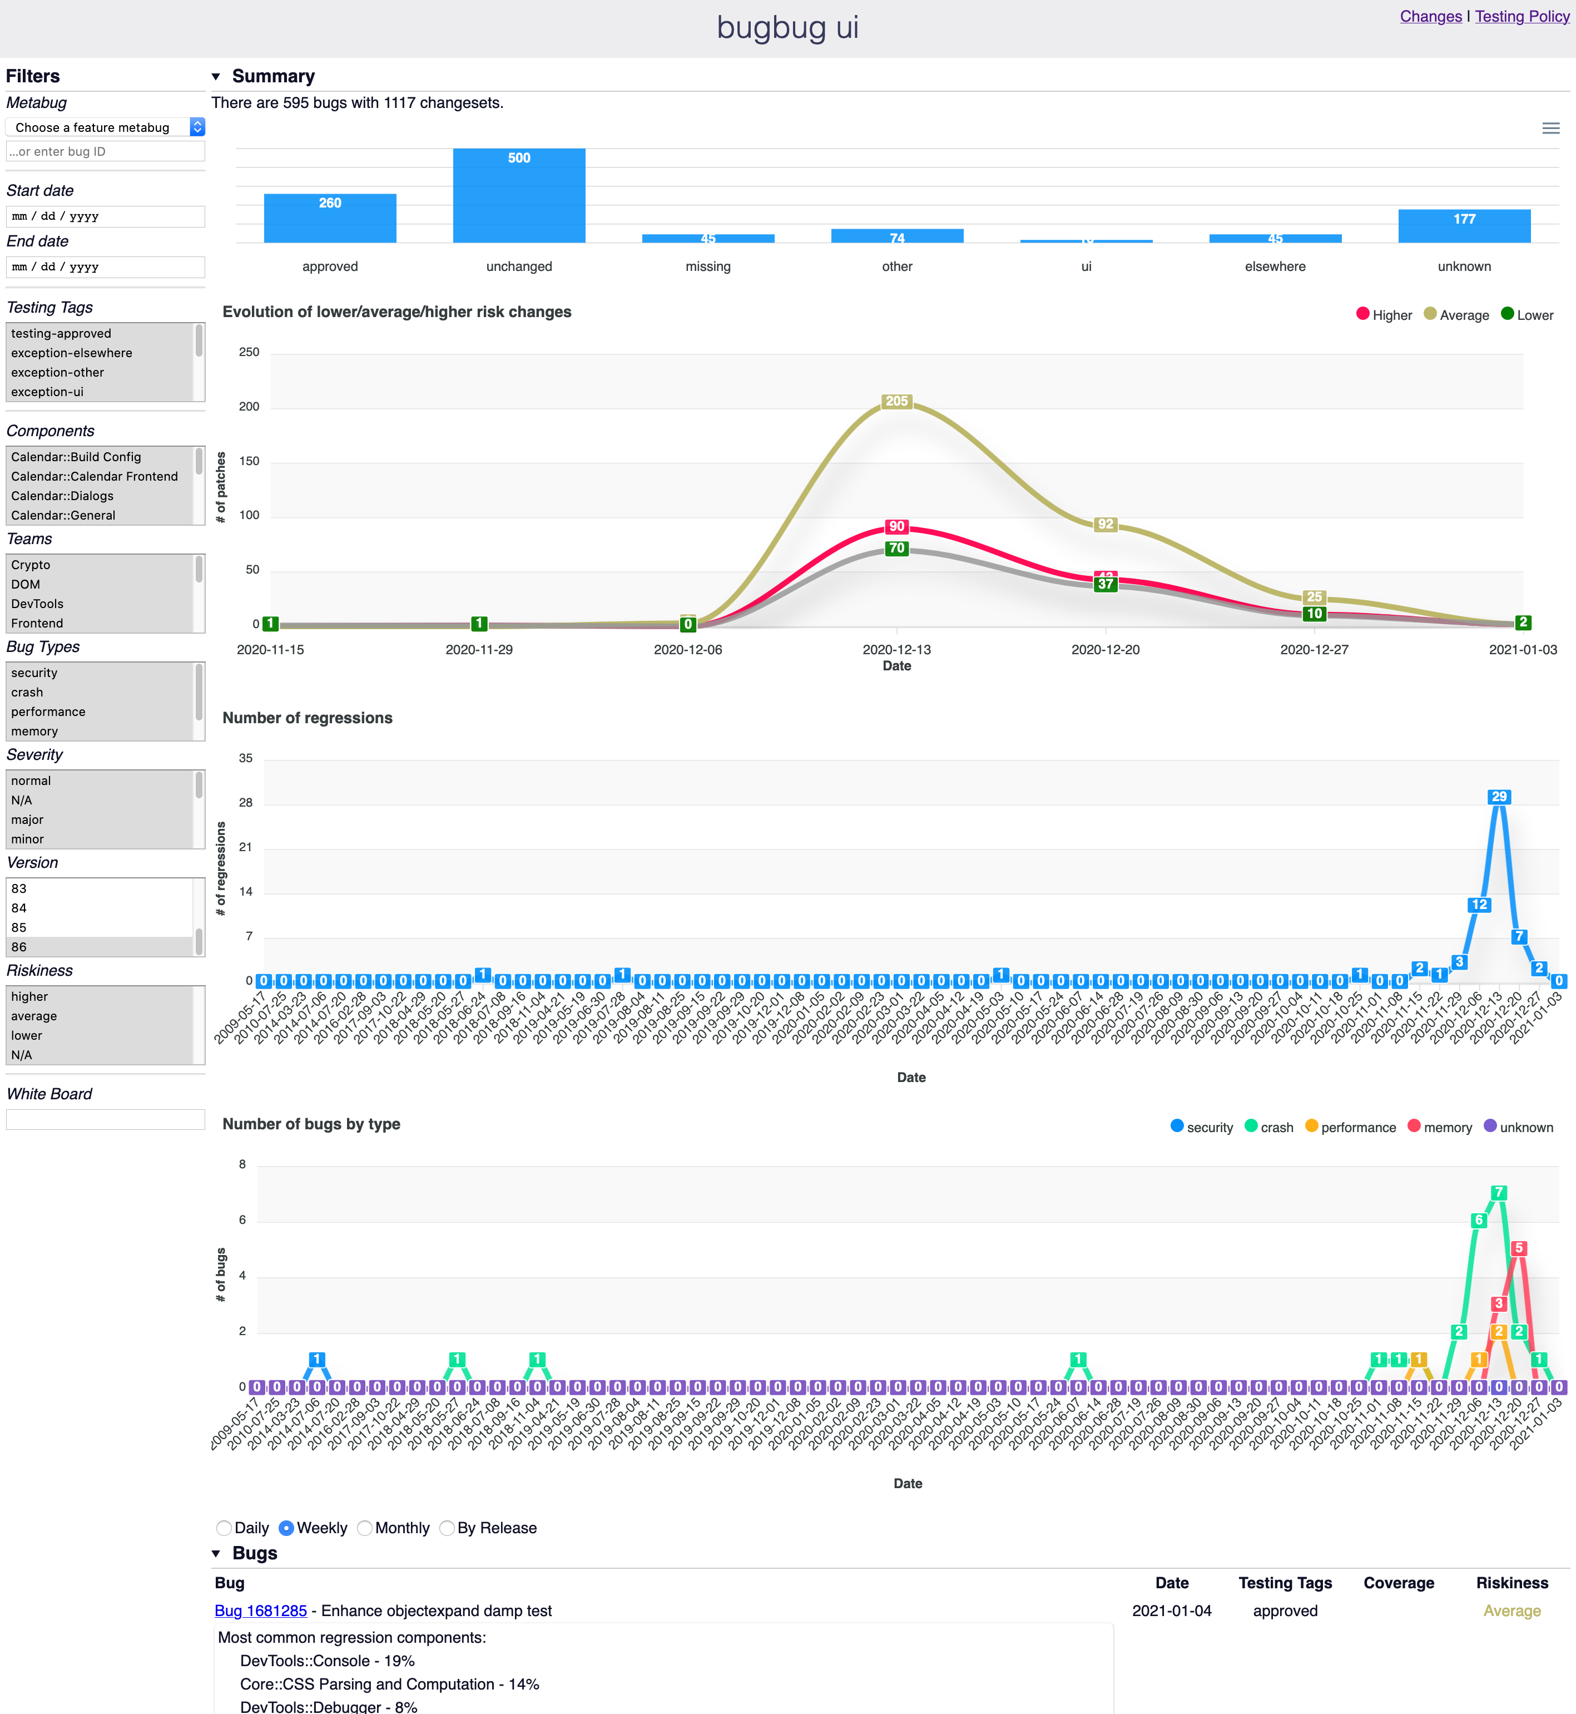Toggle the performance series legend marker
Viewport: 1576px width, 1714px height.
(x=1312, y=1126)
